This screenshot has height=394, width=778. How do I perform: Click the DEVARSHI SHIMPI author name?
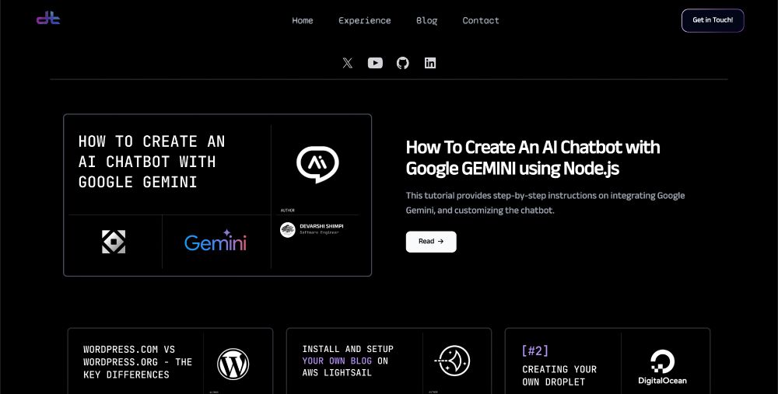pyautogui.click(x=321, y=226)
